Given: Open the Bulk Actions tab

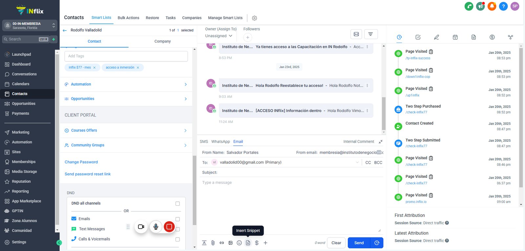Looking at the screenshot, I should 128,18.
